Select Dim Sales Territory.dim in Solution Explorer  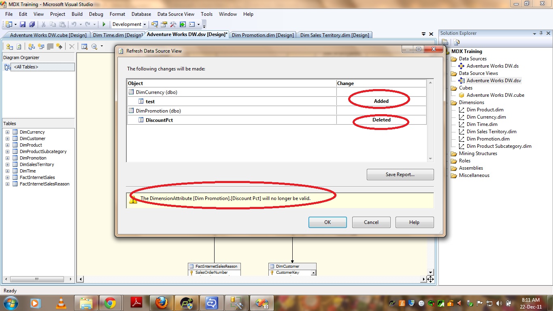tap(491, 132)
